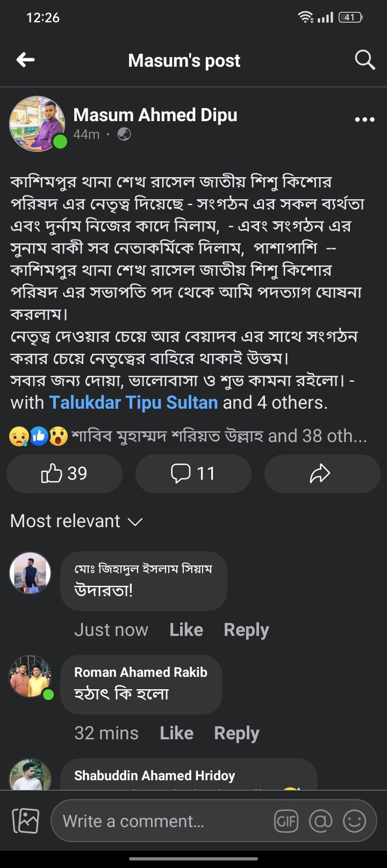Expand the Most relevant sort dropdown

coord(76,521)
